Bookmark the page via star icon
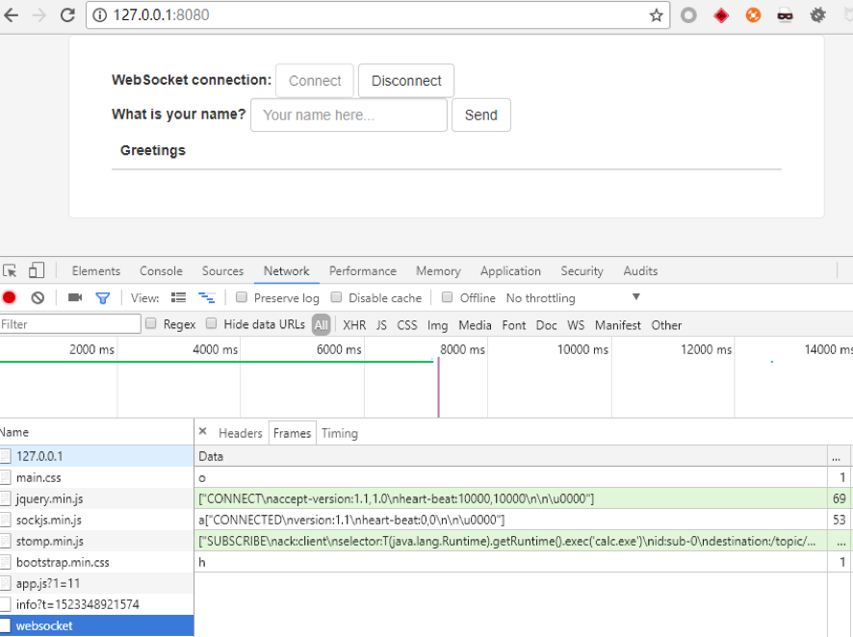 pos(654,14)
